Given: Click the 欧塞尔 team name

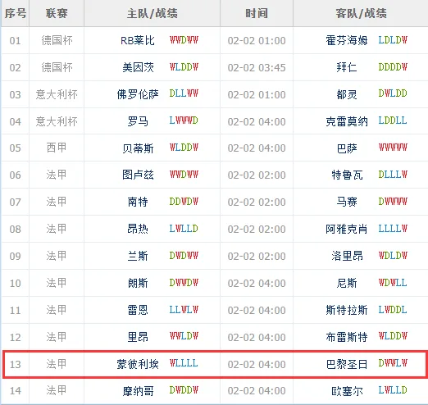Looking at the screenshot, I should click(347, 391).
